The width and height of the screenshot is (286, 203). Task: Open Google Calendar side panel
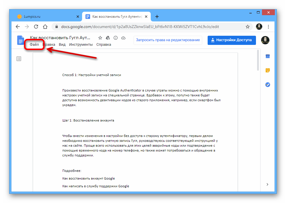pyautogui.click(x=268, y=56)
